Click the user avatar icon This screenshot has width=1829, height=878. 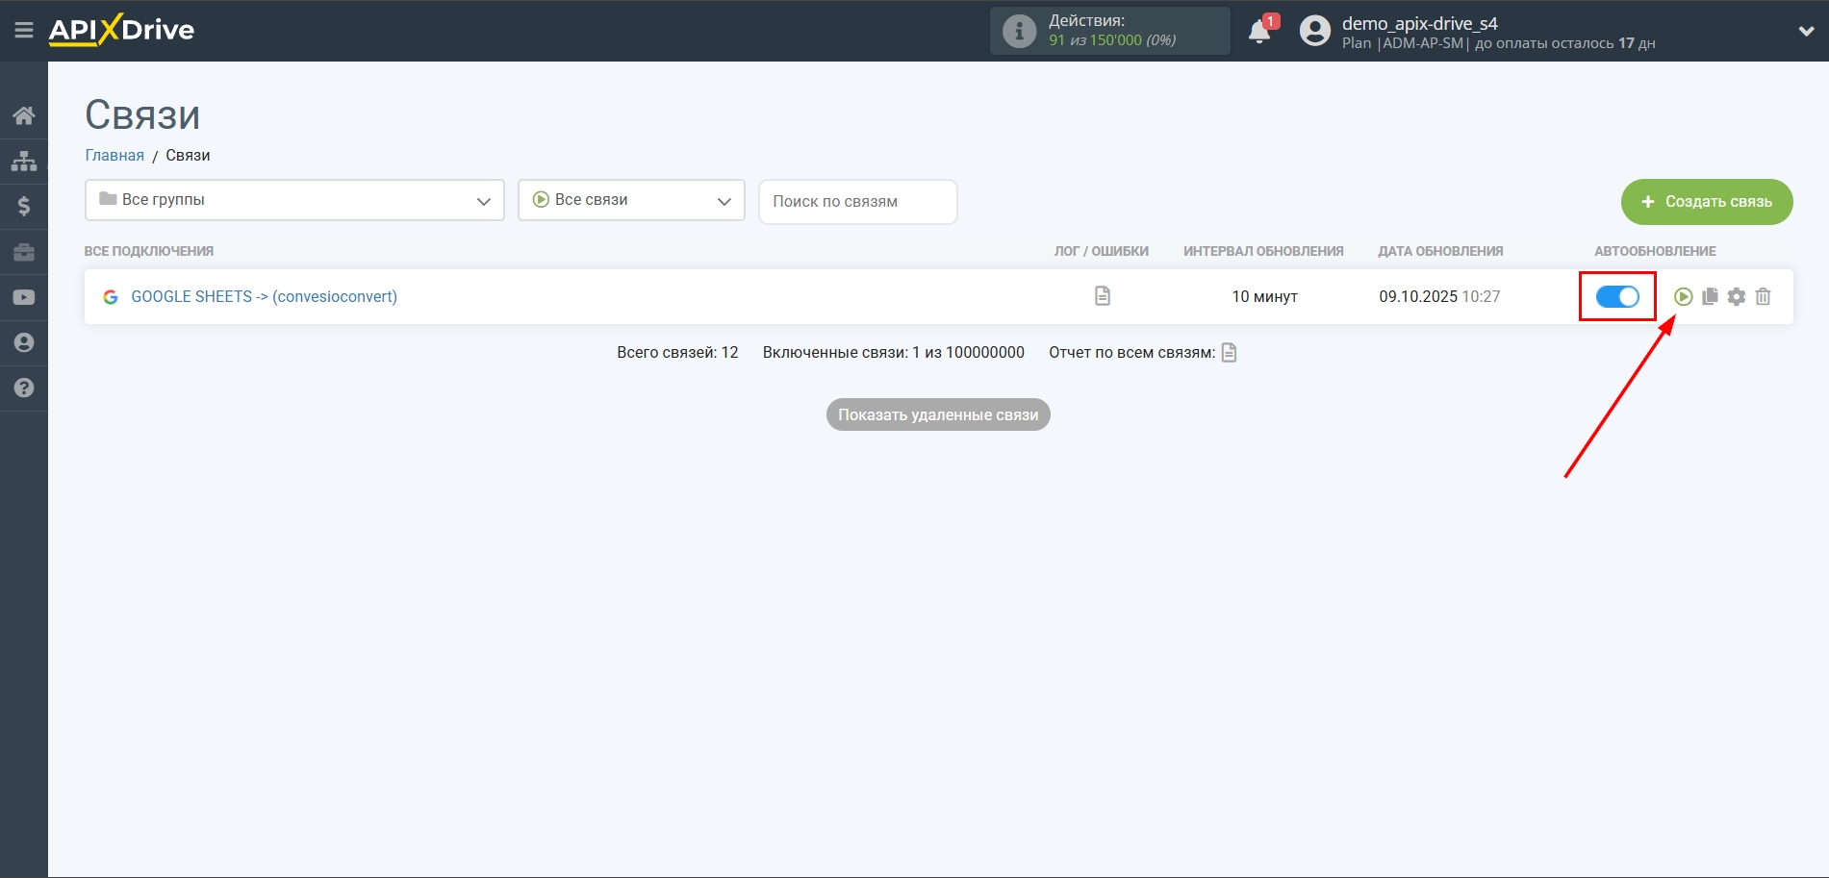point(1315,31)
